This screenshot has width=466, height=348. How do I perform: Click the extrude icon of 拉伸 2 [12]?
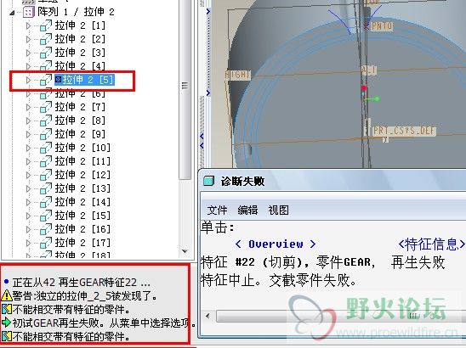coord(46,175)
